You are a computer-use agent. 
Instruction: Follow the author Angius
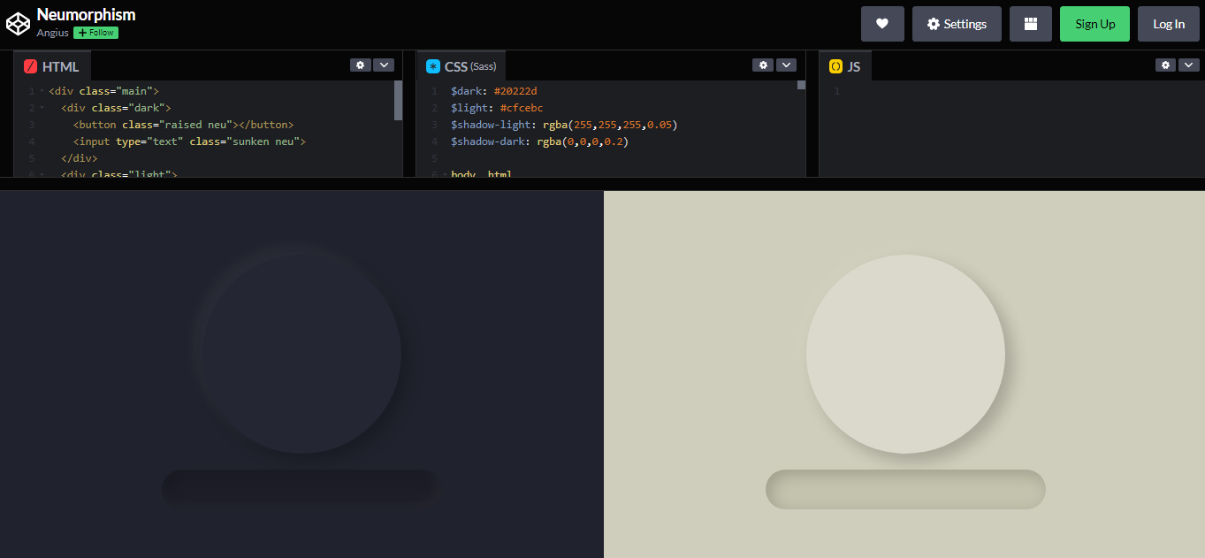tap(95, 32)
